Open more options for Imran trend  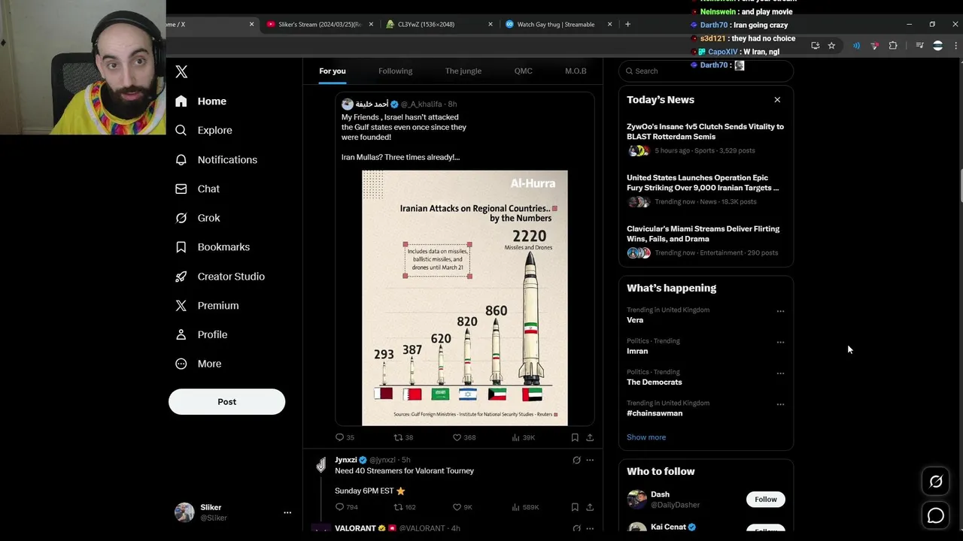point(780,342)
